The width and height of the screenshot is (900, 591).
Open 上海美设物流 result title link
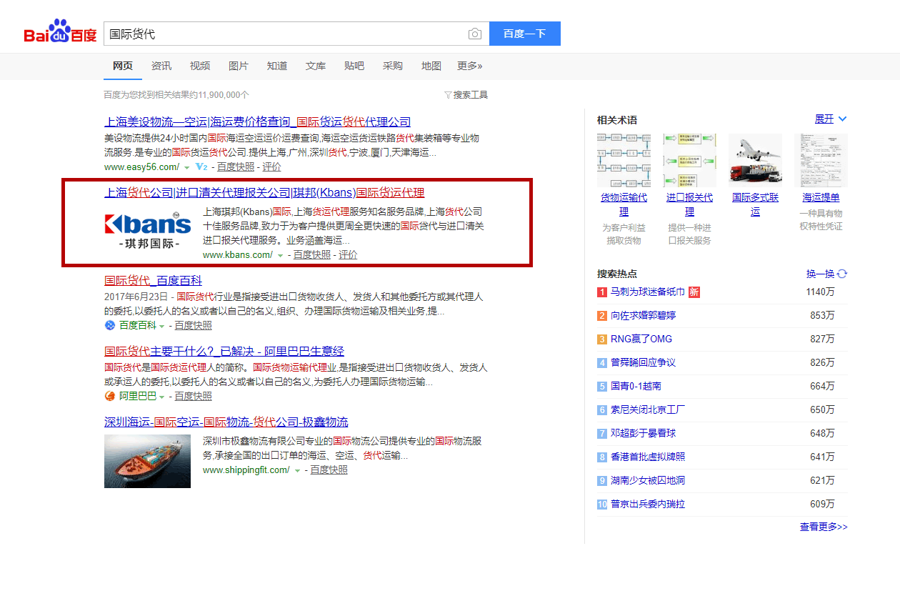(x=258, y=121)
